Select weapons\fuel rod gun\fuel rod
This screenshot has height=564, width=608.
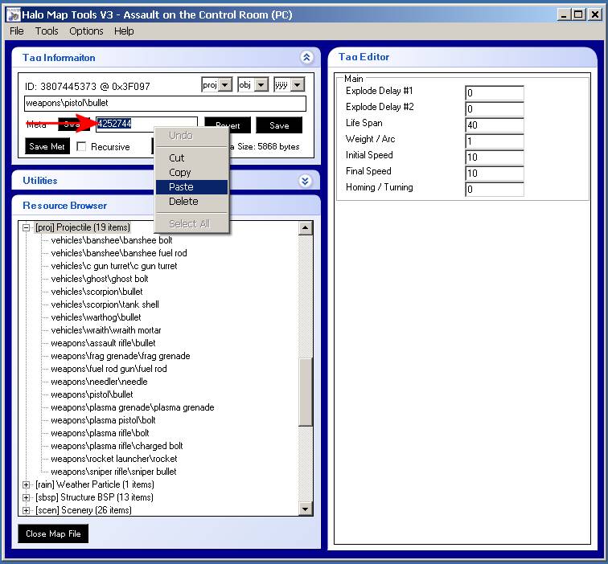click(x=109, y=369)
